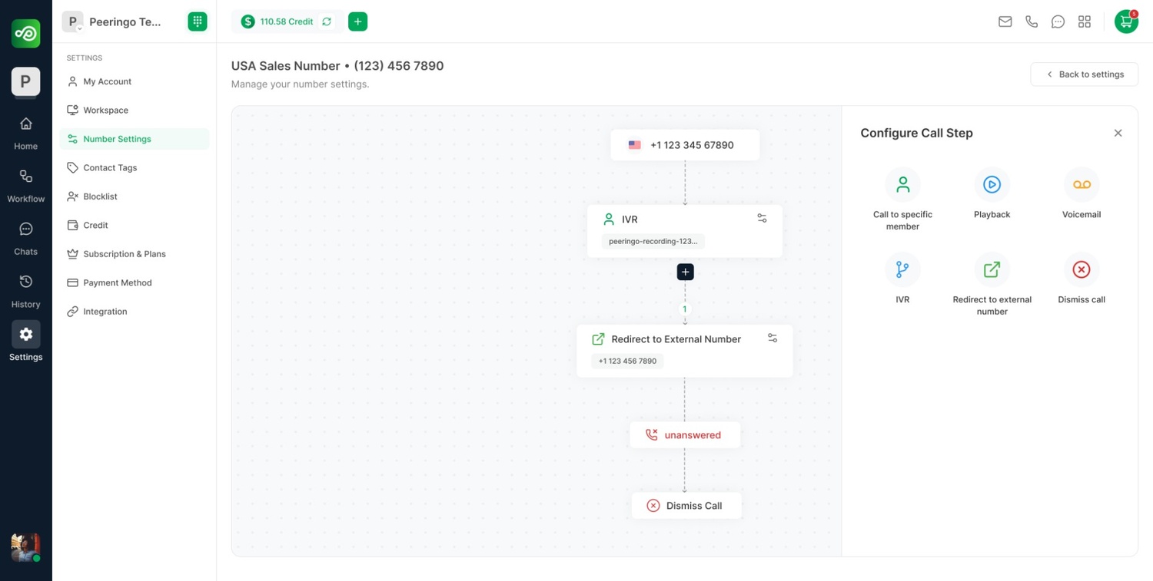This screenshot has height=581, width=1153.
Task: Open the Workflow section
Action: pos(25,186)
